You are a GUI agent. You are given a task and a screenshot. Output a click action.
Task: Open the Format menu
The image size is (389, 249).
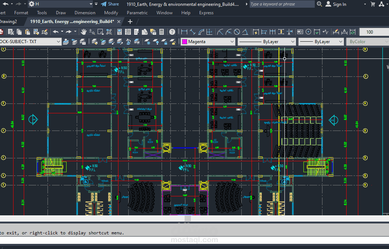pos(21,13)
